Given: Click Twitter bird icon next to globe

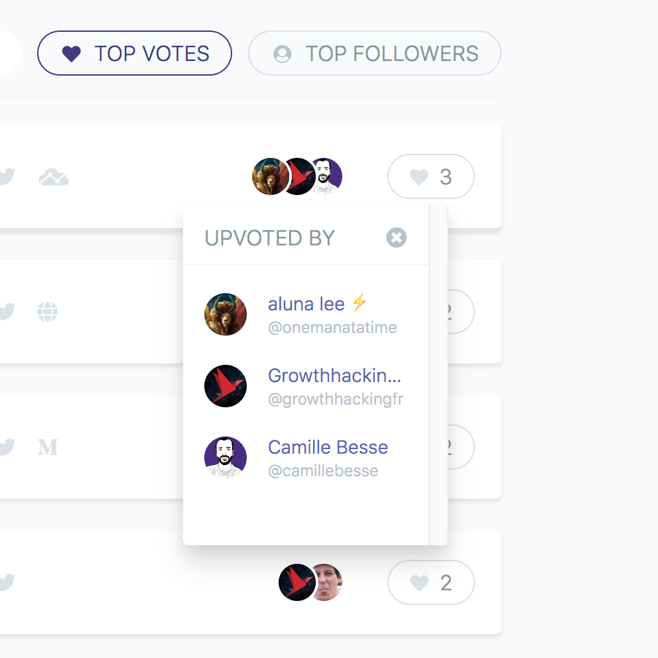Looking at the screenshot, I should tap(7, 312).
